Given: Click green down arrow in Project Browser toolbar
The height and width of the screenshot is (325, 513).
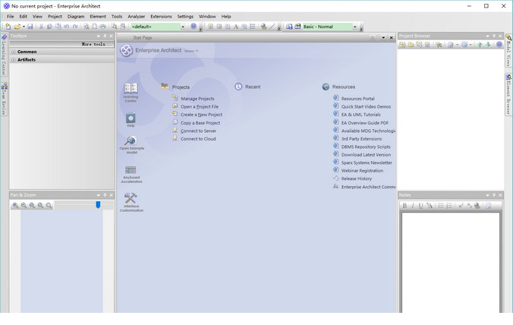Looking at the screenshot, I should pos(488,45).
